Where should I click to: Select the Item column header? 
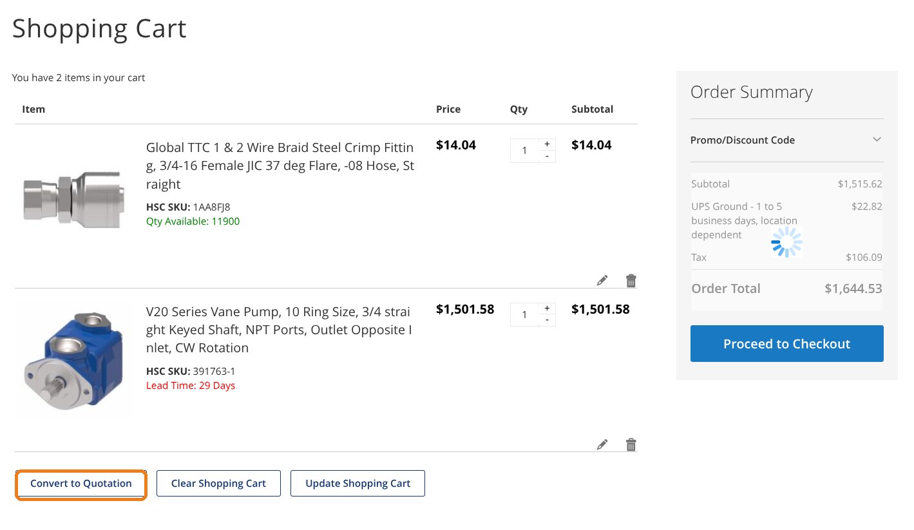(x=33, y=109)
